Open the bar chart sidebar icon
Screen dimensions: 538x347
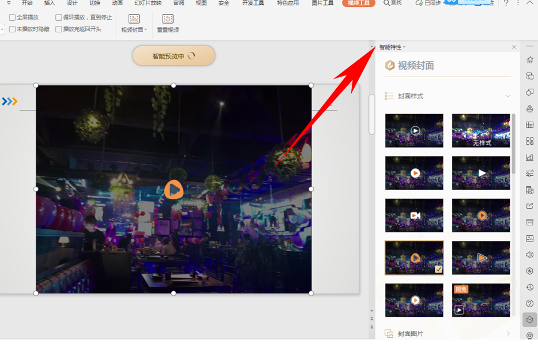[x=529, y=157]
